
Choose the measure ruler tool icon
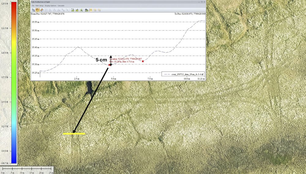click(x=42, y=10)
